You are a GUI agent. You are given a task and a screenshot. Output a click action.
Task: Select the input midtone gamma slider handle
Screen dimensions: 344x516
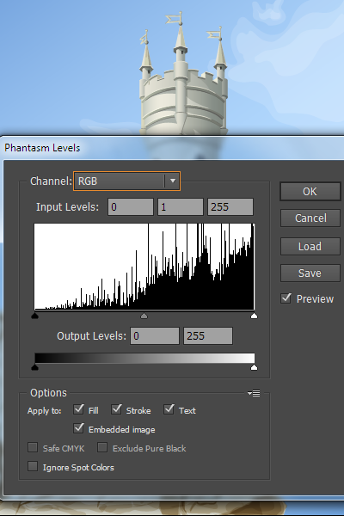pos(144,316)
